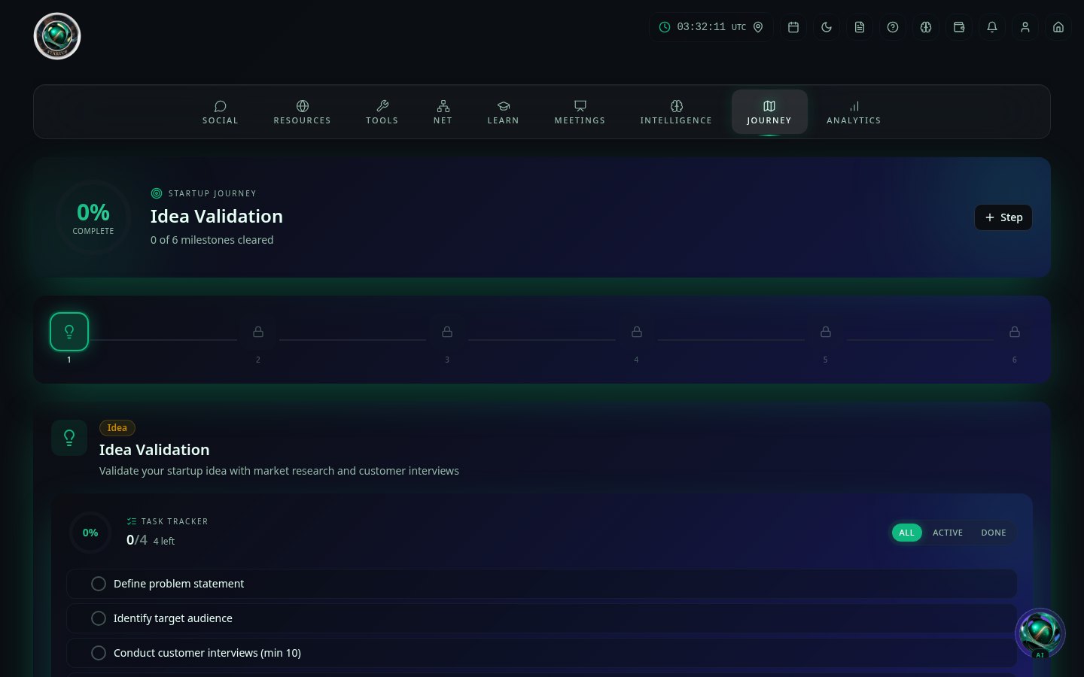Open the document icon in top bar
The image size is (1084, 677).
pos(860,27)
